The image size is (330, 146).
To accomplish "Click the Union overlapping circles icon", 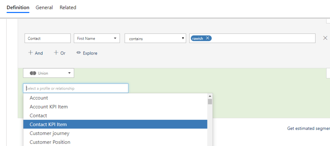I will (x=33, y=73).
